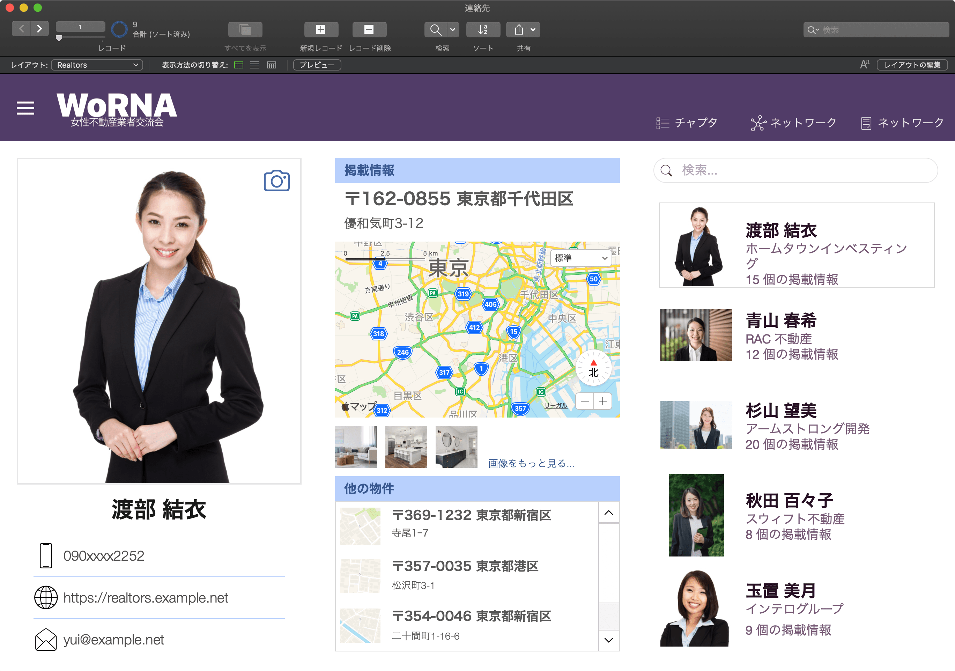The width and height of the screenshot is (955, 671).
Task: Zoom in on the Tokyo map
Action: point(602,400)
